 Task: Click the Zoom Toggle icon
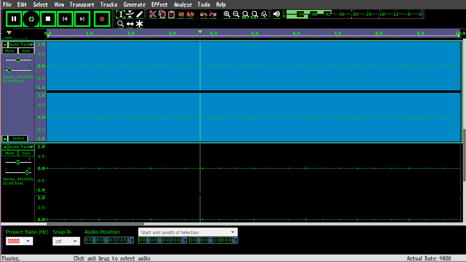264,14
